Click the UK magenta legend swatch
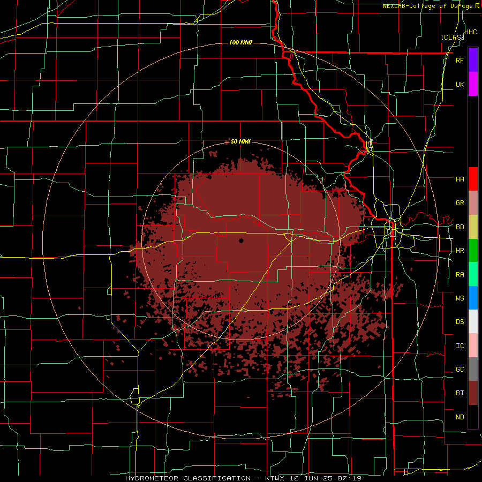 tap(473, 84)
